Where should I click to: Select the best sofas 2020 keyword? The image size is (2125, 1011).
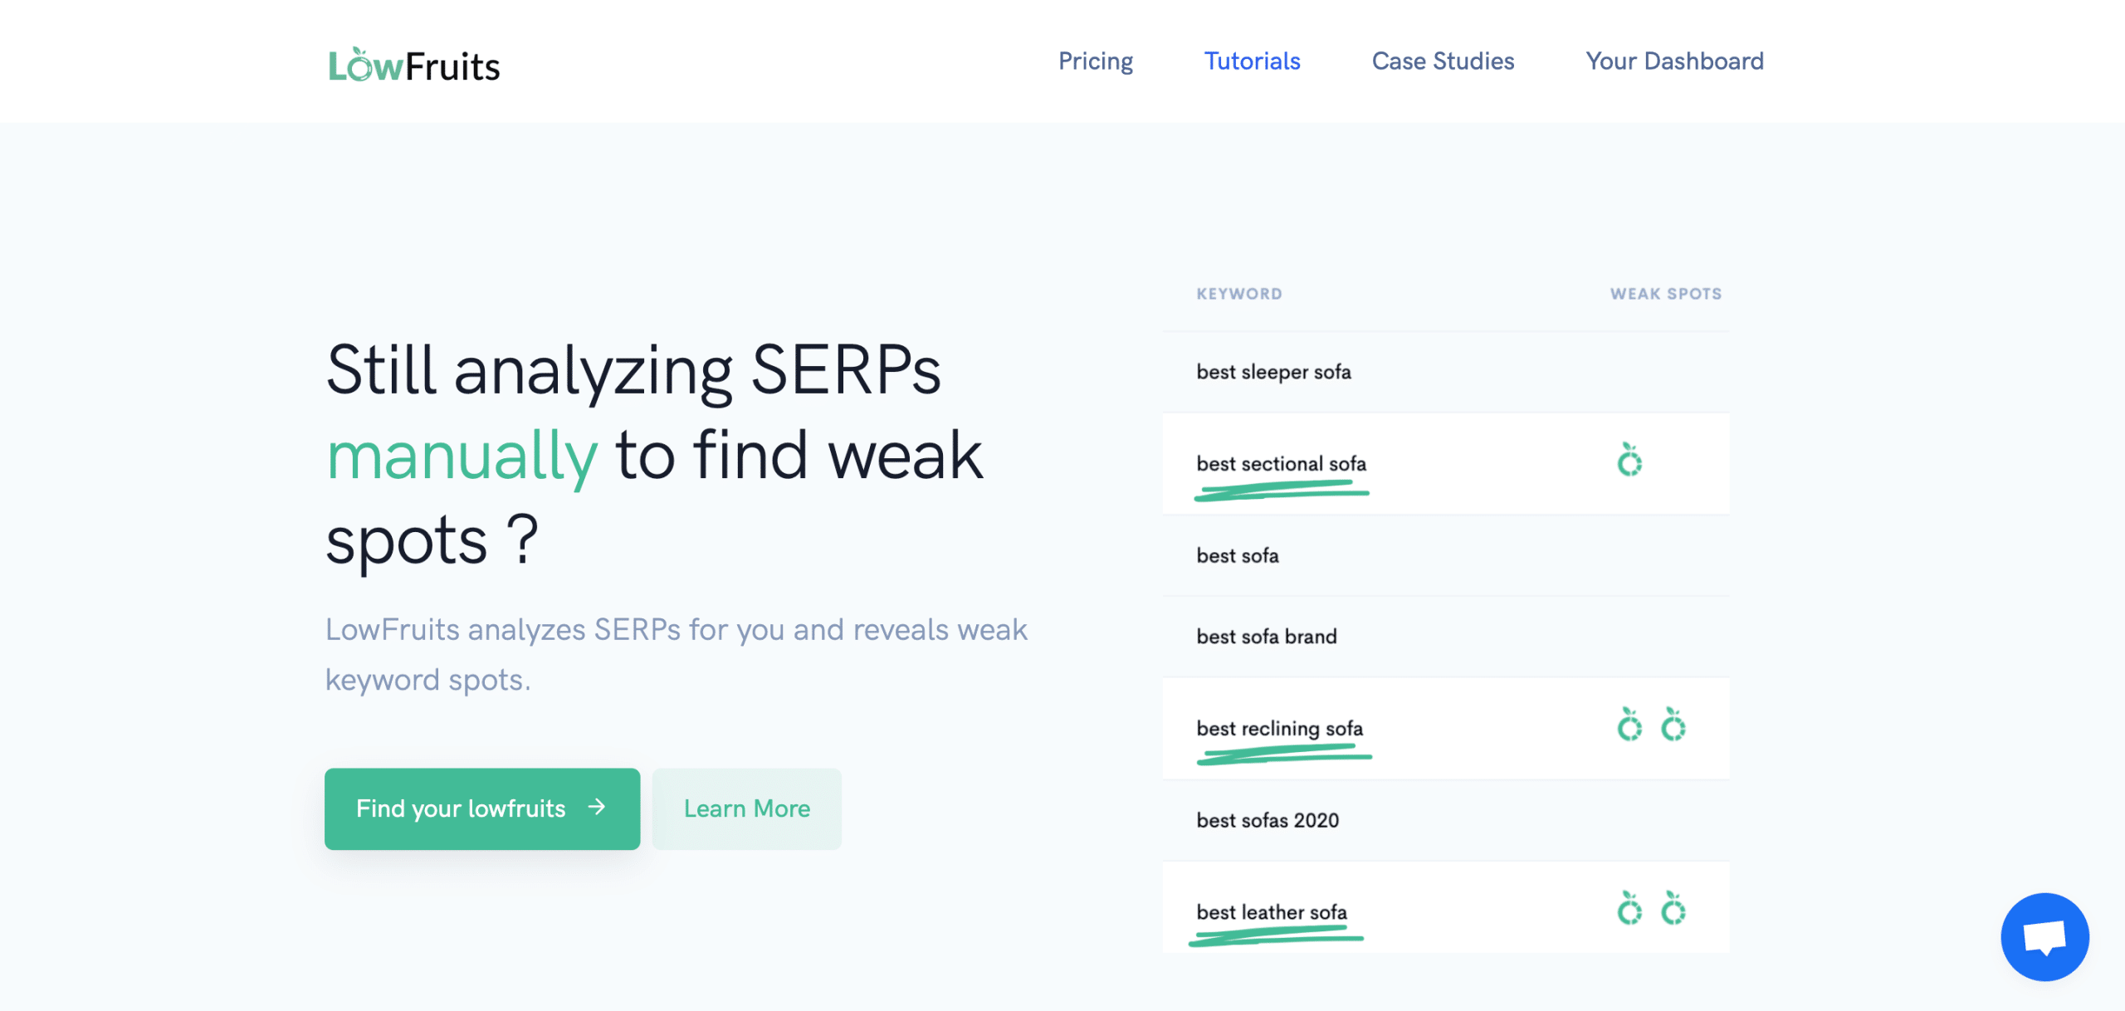tap(1268, 821)
